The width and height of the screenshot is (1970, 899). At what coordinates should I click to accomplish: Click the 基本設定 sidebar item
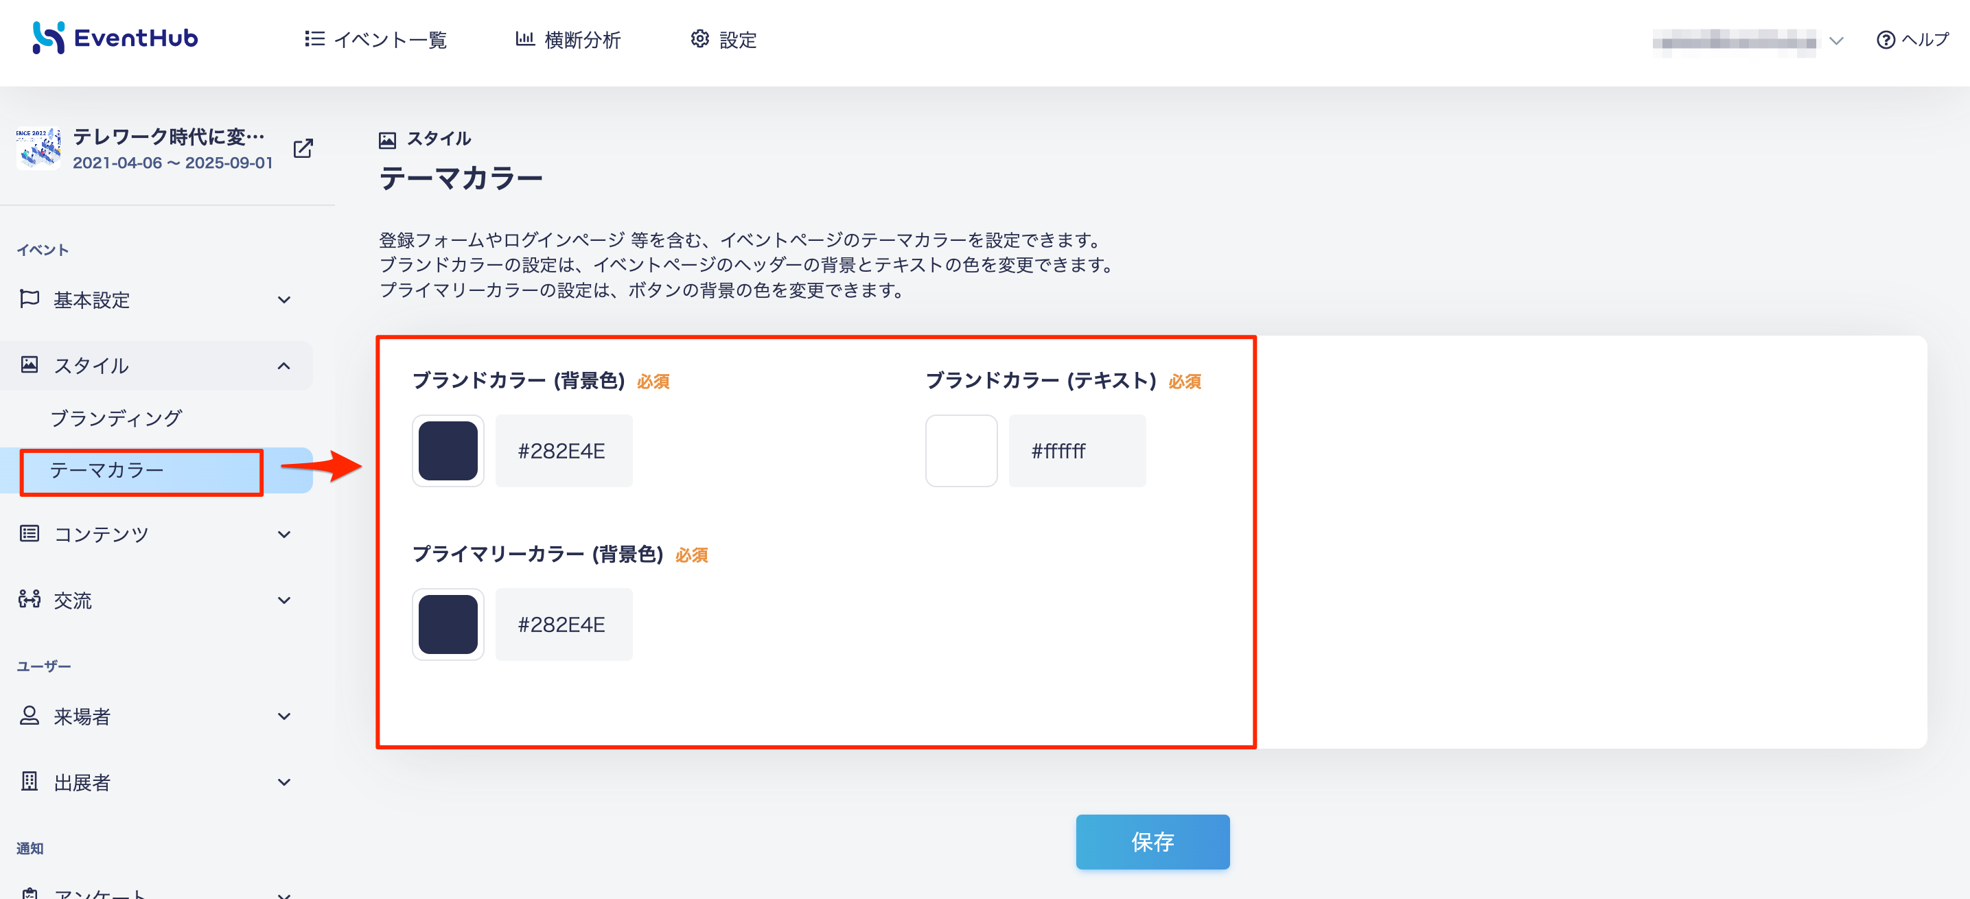click(156, 300)
